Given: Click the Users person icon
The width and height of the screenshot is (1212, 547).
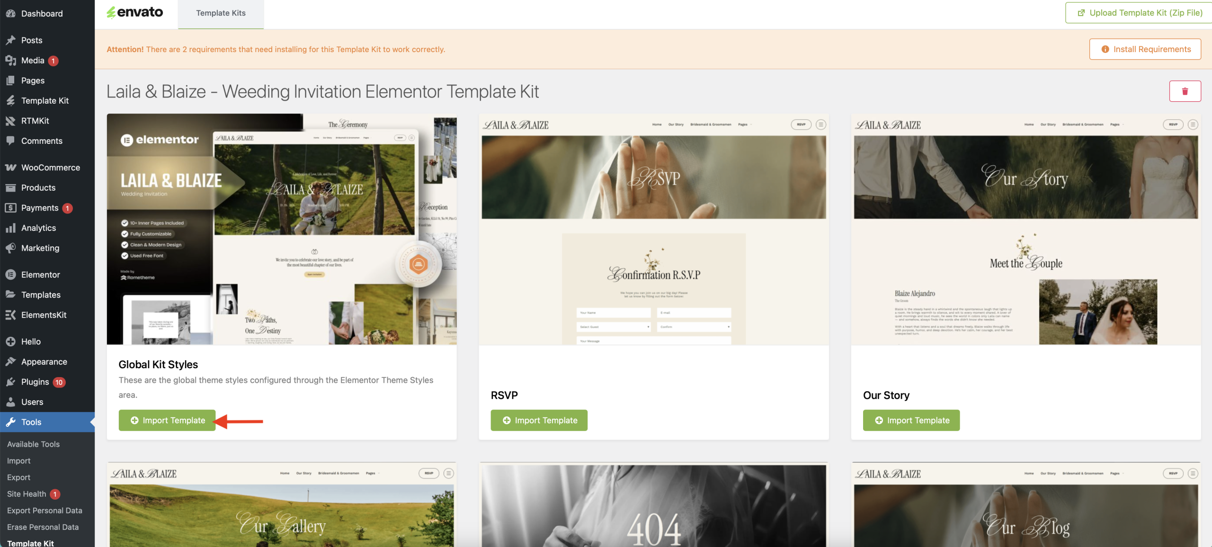Looking at the screenshot, I should [x=10, y=402].
